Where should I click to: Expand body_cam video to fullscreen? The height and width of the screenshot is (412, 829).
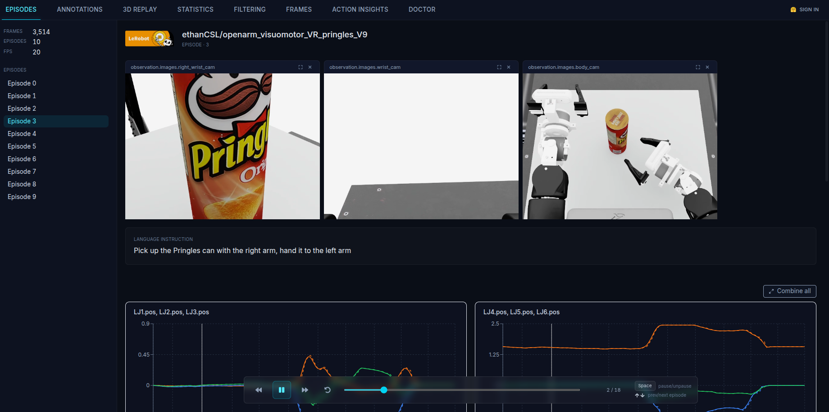click(x=698, y=67)
